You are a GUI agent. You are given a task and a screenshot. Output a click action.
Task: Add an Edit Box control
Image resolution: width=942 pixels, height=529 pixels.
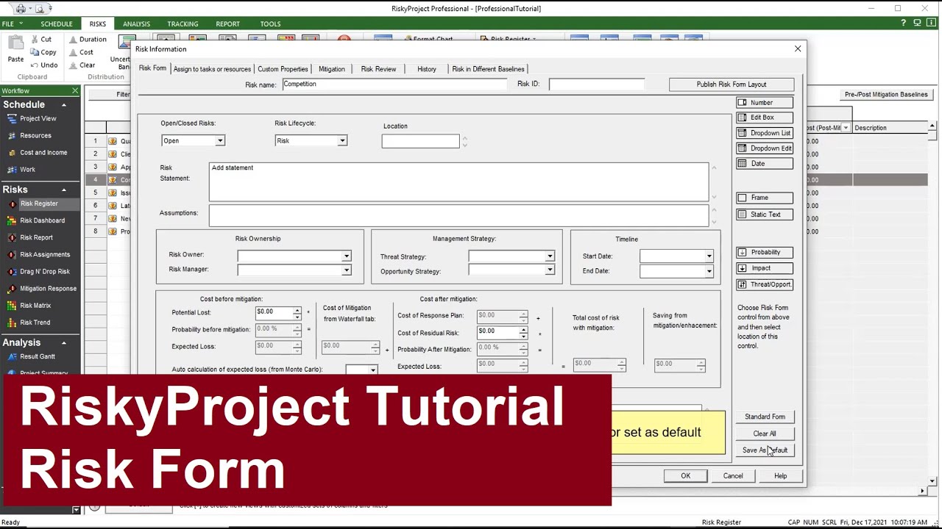pyautogui.click(x=765, y=118)
